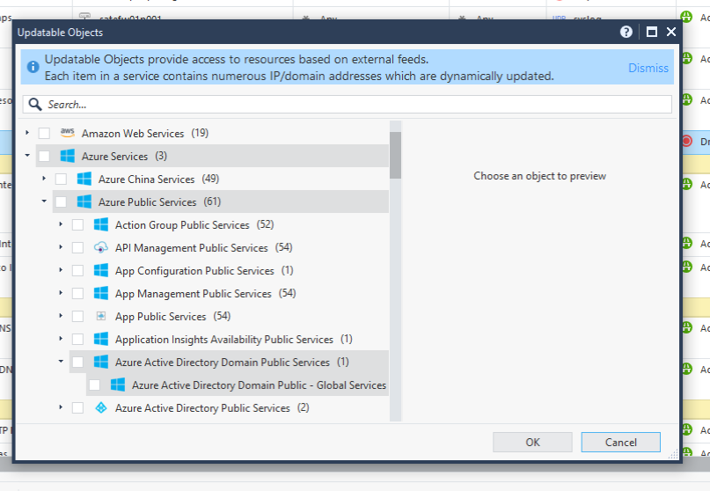Close the Updatable Objects dialog
Viewport: 710px width, 491px height.
pos(671,32)
